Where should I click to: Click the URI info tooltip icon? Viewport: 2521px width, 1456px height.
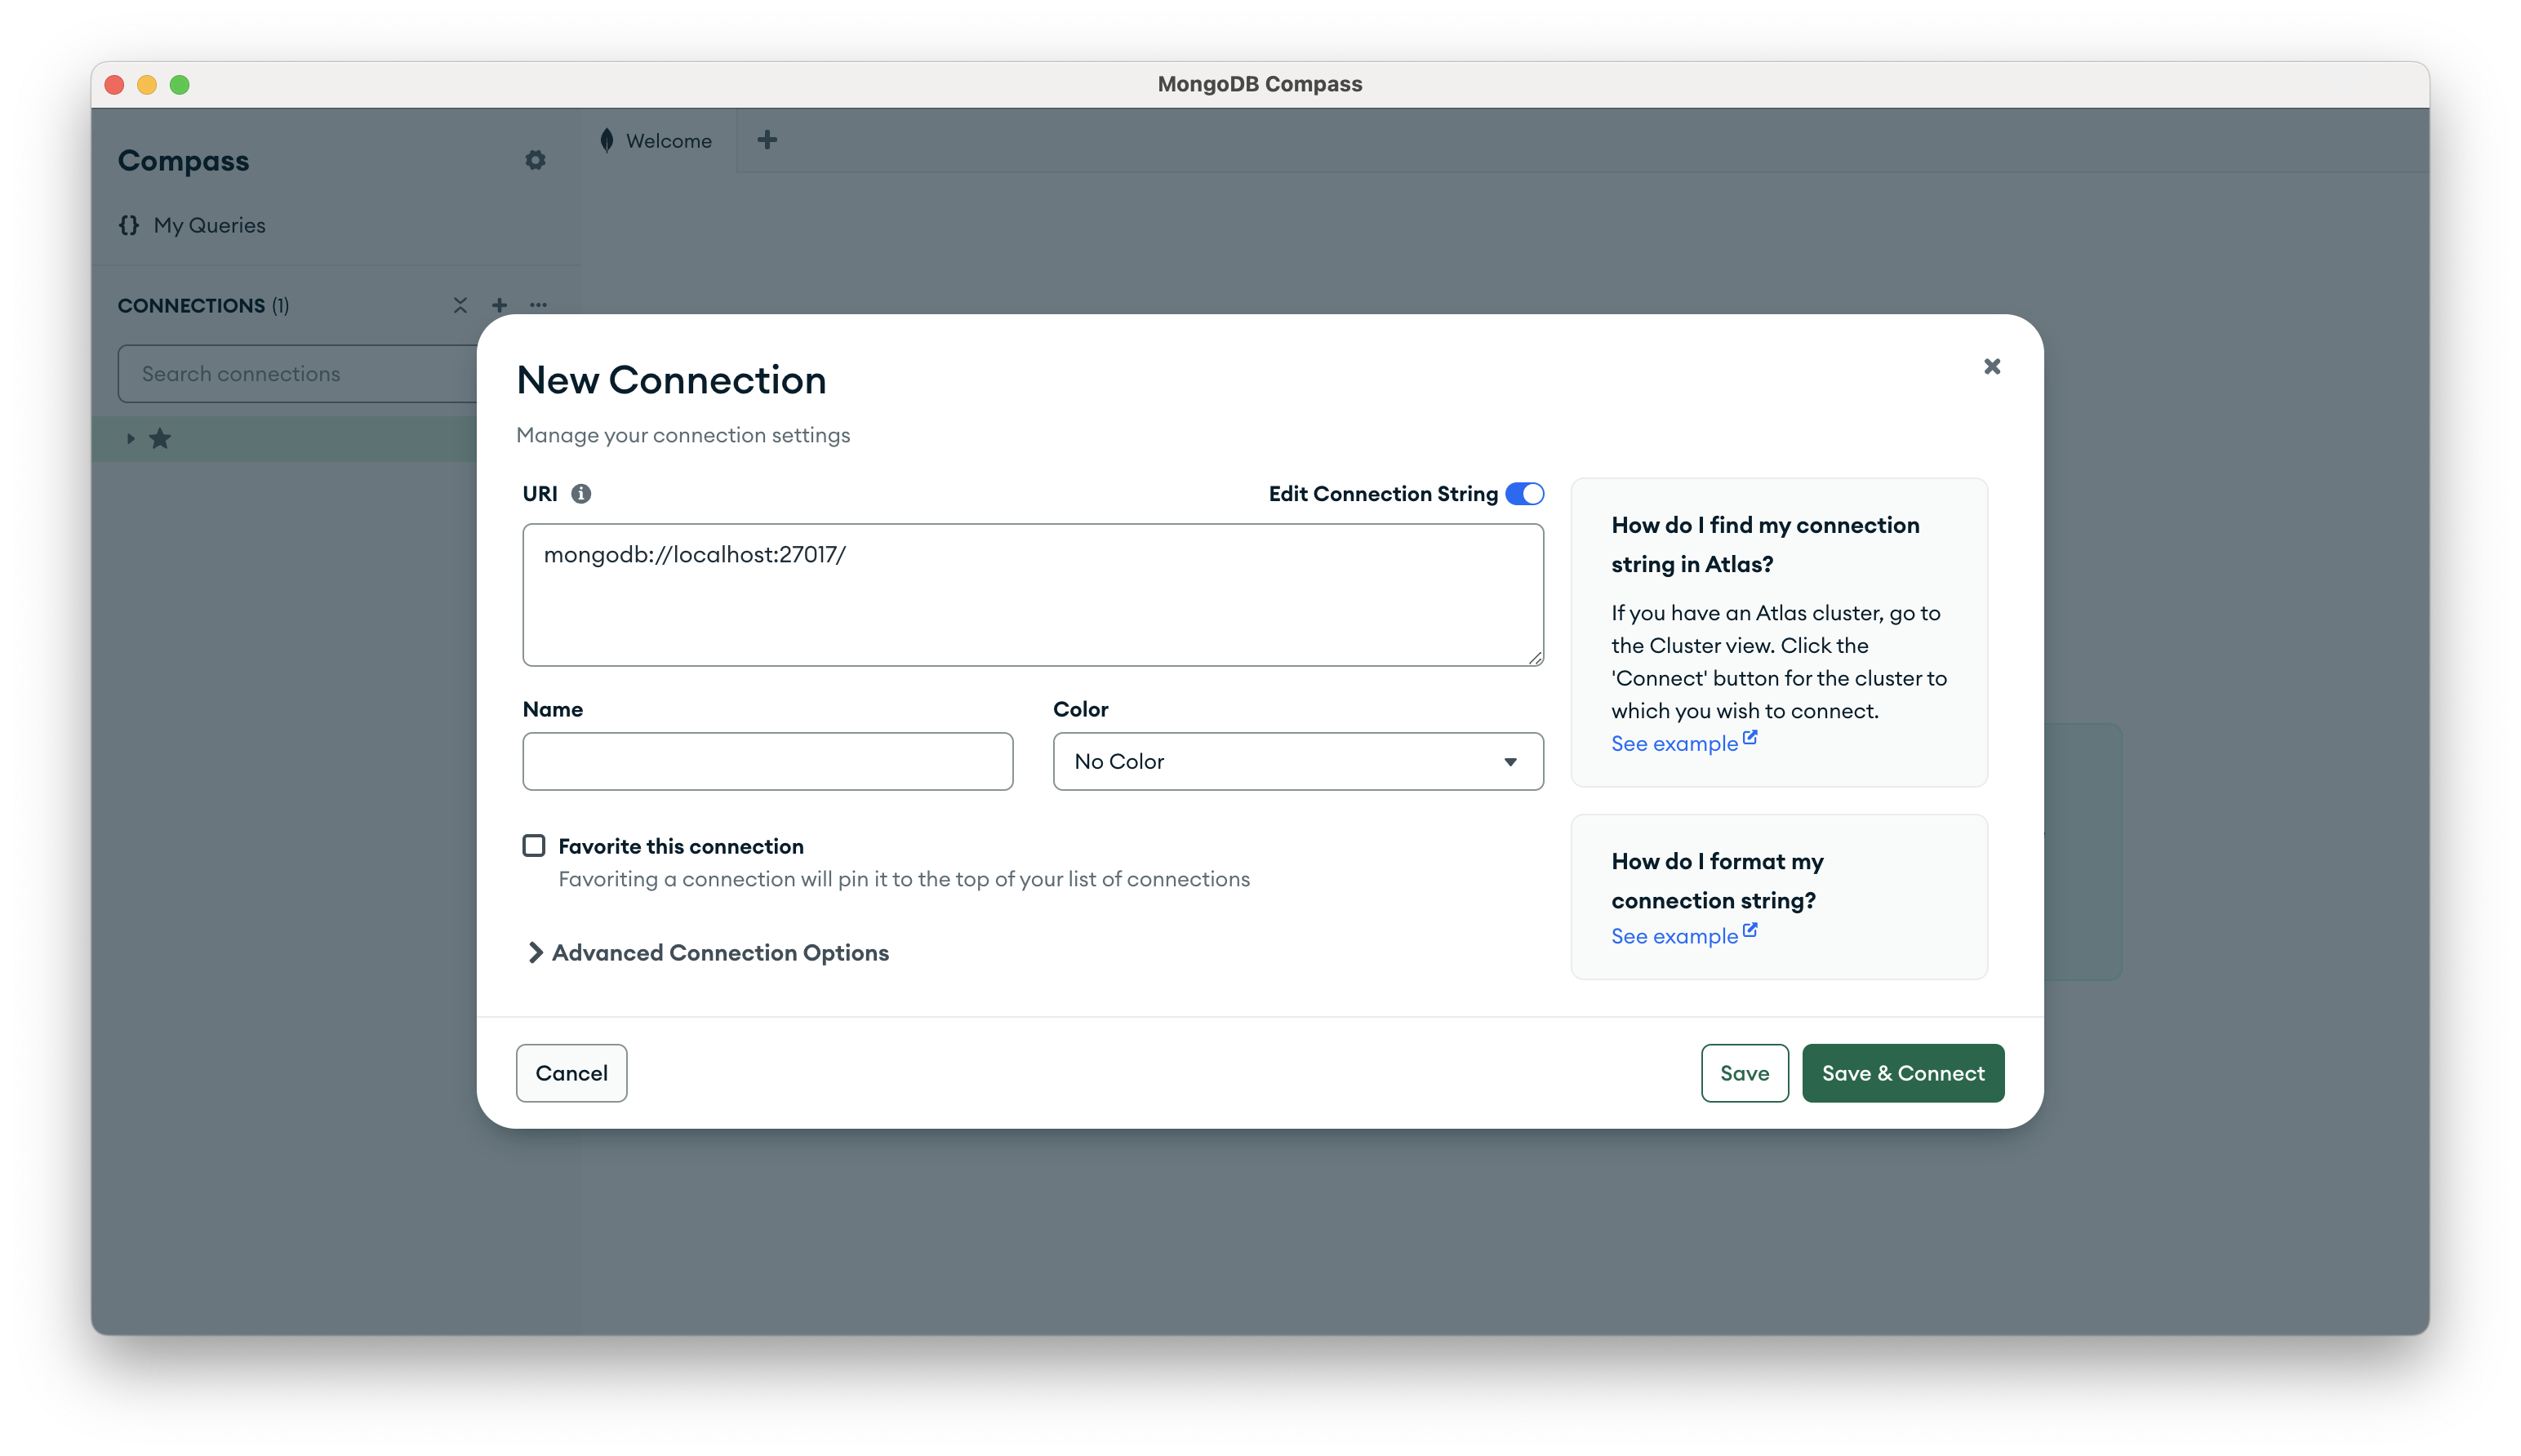coord(583,493)
